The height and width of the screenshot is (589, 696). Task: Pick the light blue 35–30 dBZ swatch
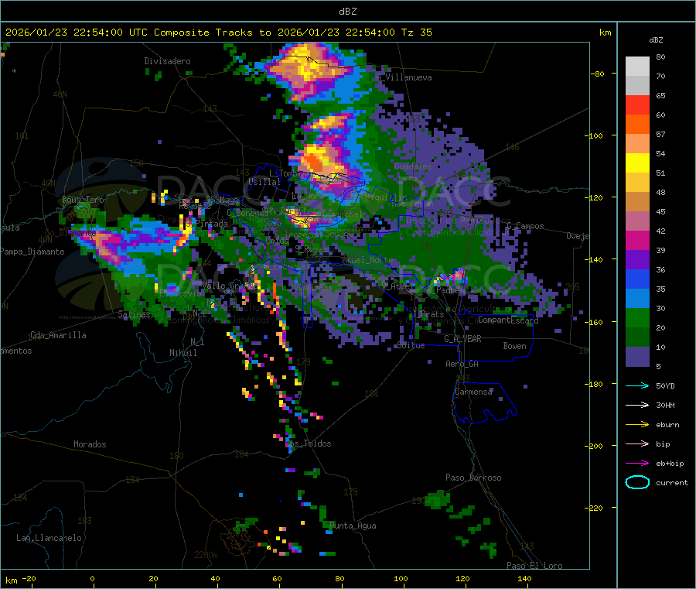637,299
